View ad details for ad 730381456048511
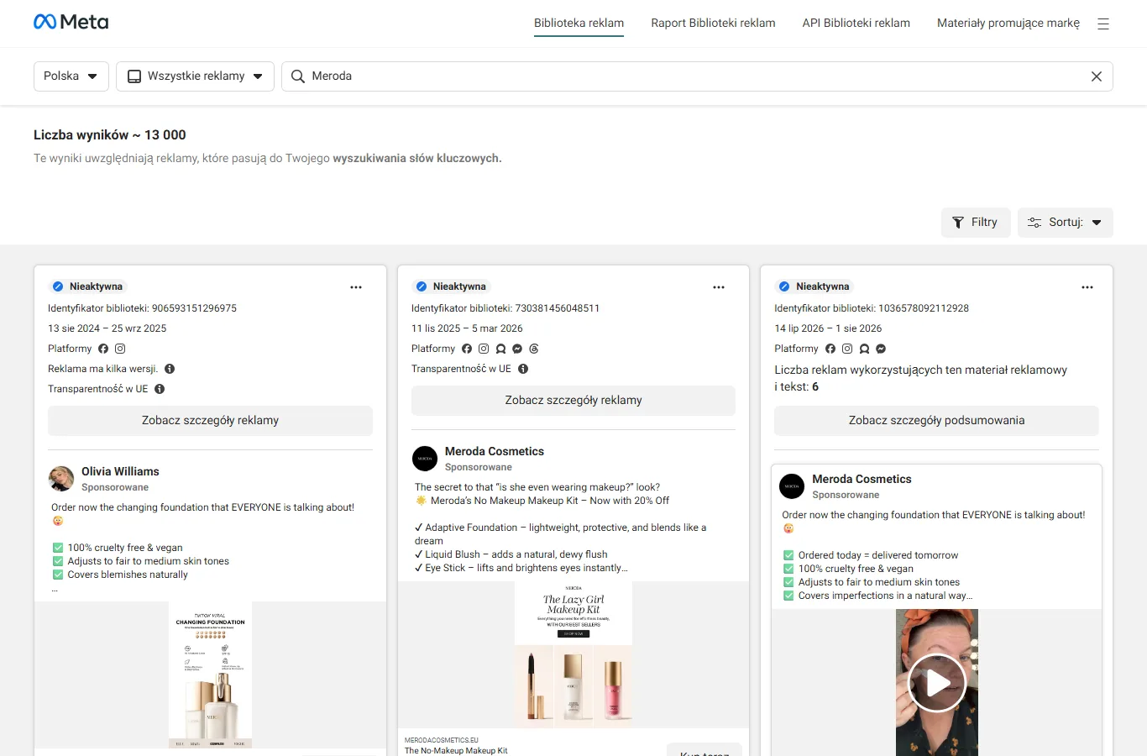Image resolution: width=1147 pixels, height=756 pixels. 573,401
